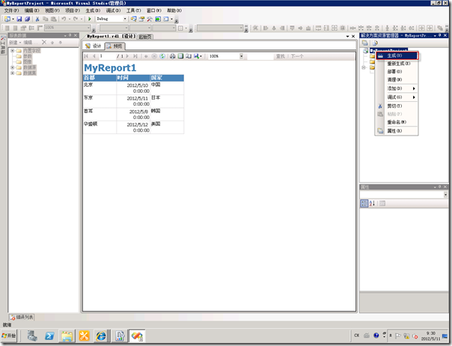Screen dimensions: 452x346
Task: Click the Cut icon in main toolbar
Action: 37,19
